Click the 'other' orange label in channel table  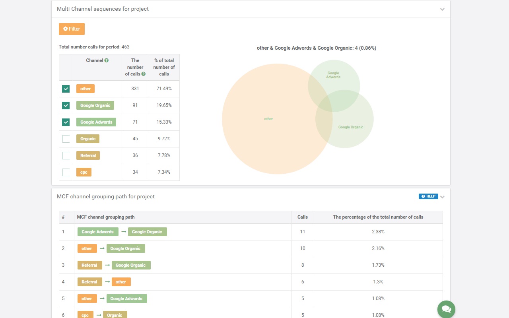click(85, 89)
